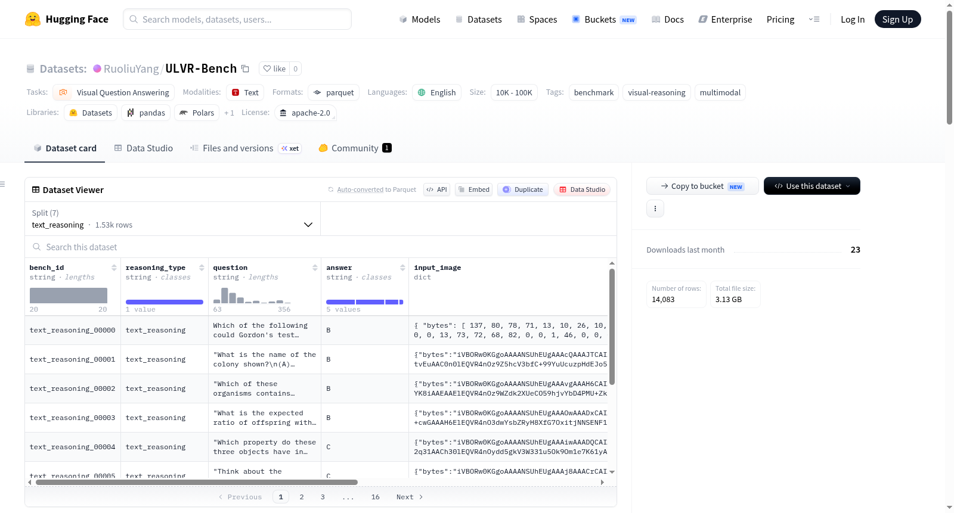Viewport: 954px width, 513px height.
Task: Open the three-dot more options button
Action: 655,209
